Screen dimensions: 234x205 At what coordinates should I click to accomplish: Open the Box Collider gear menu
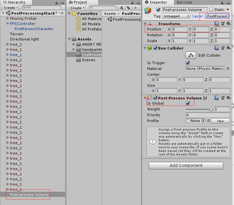[228, 48]
